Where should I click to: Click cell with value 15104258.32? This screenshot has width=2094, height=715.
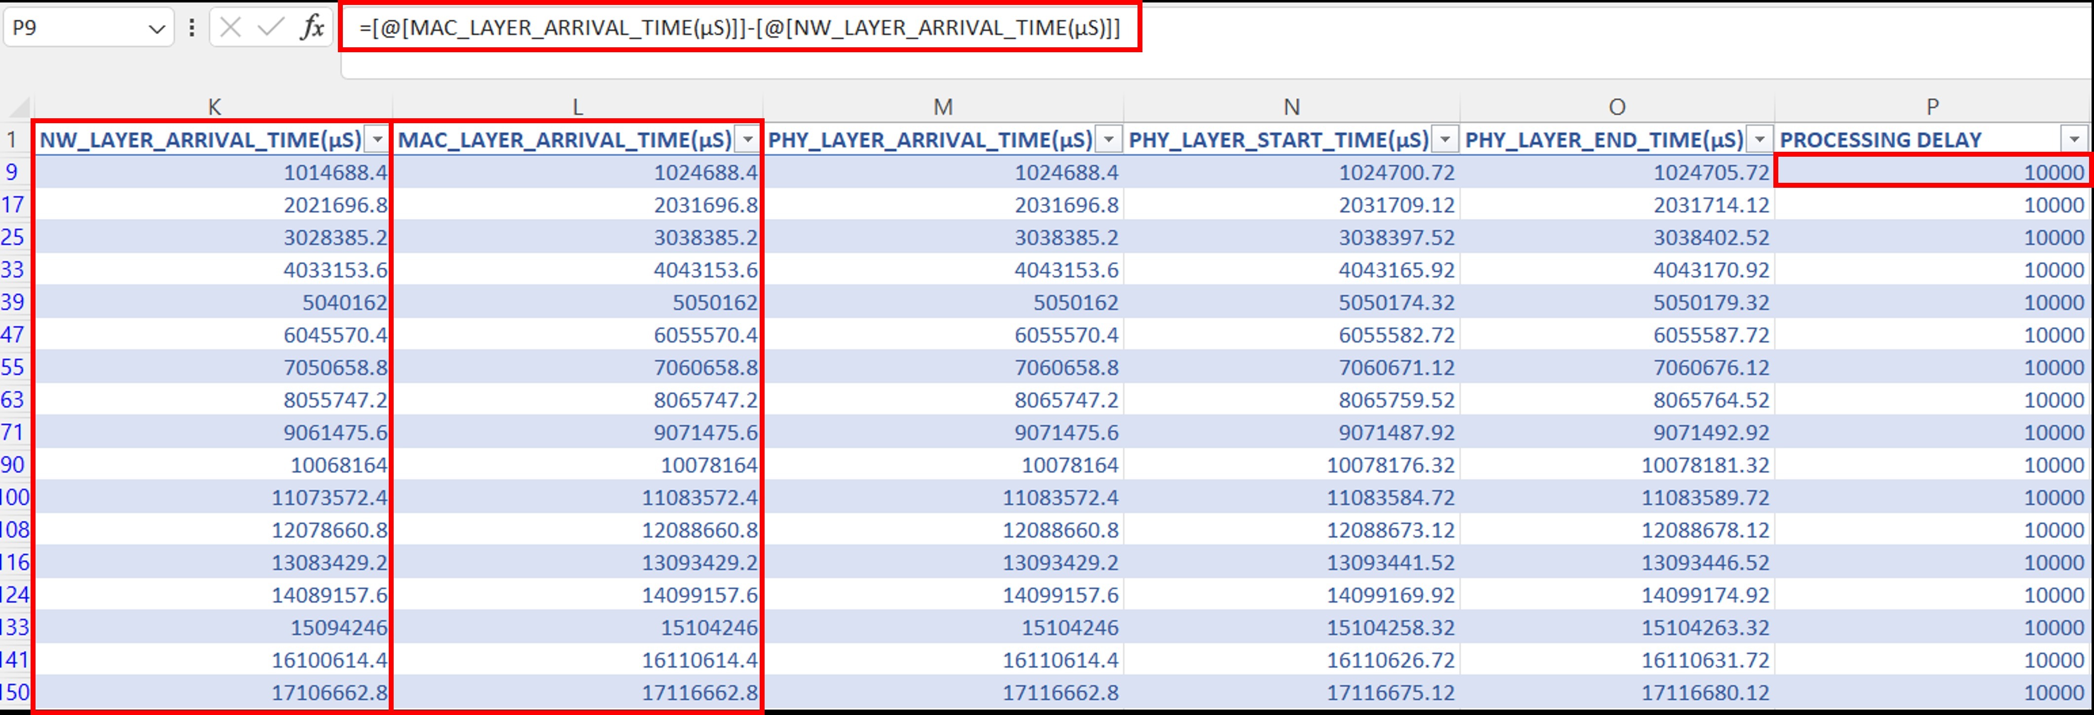(x=1292, y=626)
